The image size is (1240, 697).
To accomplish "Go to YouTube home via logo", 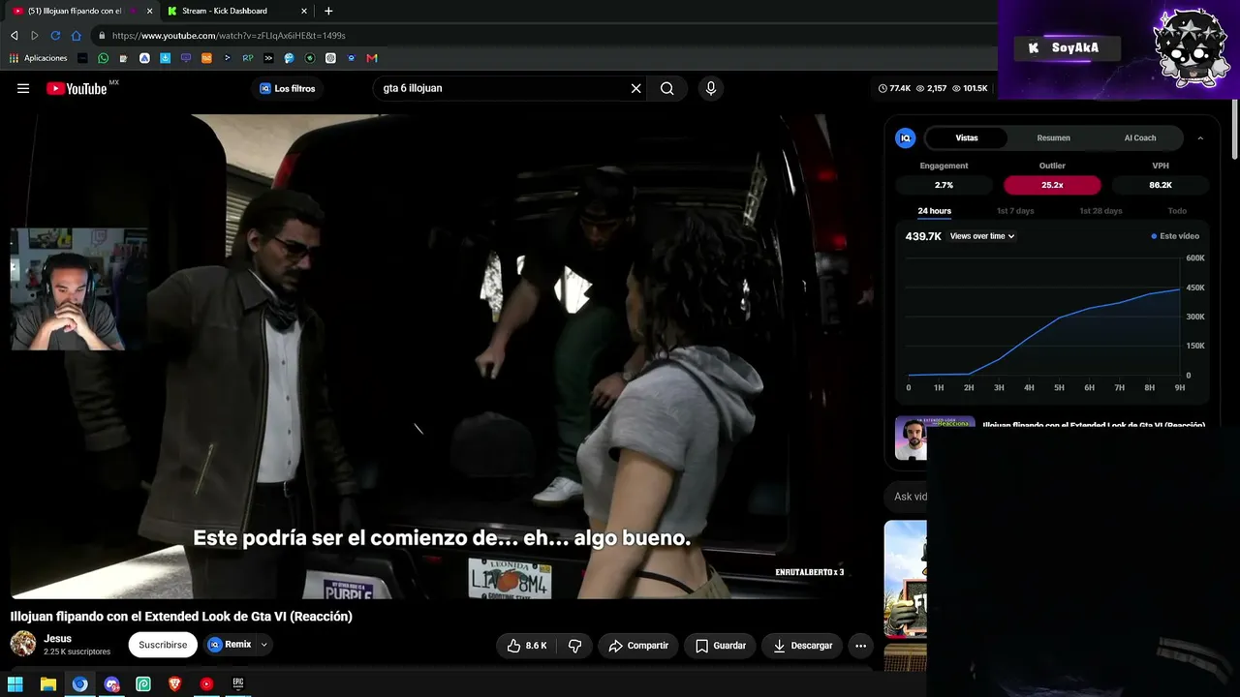I will (x=77, y=88).
